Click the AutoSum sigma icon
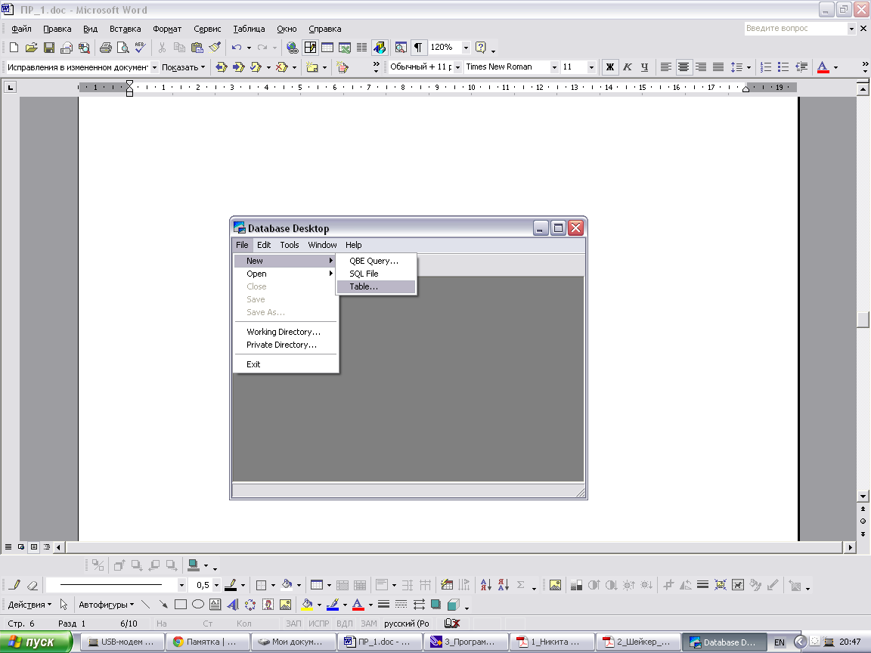The image size is (871, 653). [x=520, y=585]
